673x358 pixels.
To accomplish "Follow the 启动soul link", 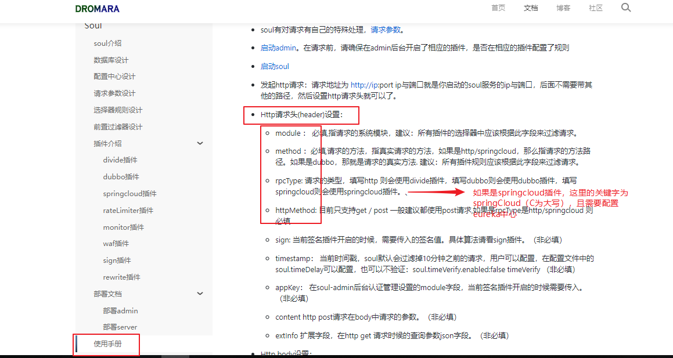I will pyautogui.click(x=275, y=67).
